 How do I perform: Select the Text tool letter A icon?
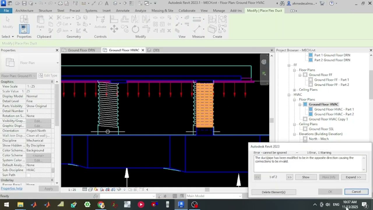(x=107, y=3)
